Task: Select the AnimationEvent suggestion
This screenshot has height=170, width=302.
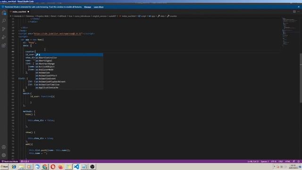Action: coord(69,79)
